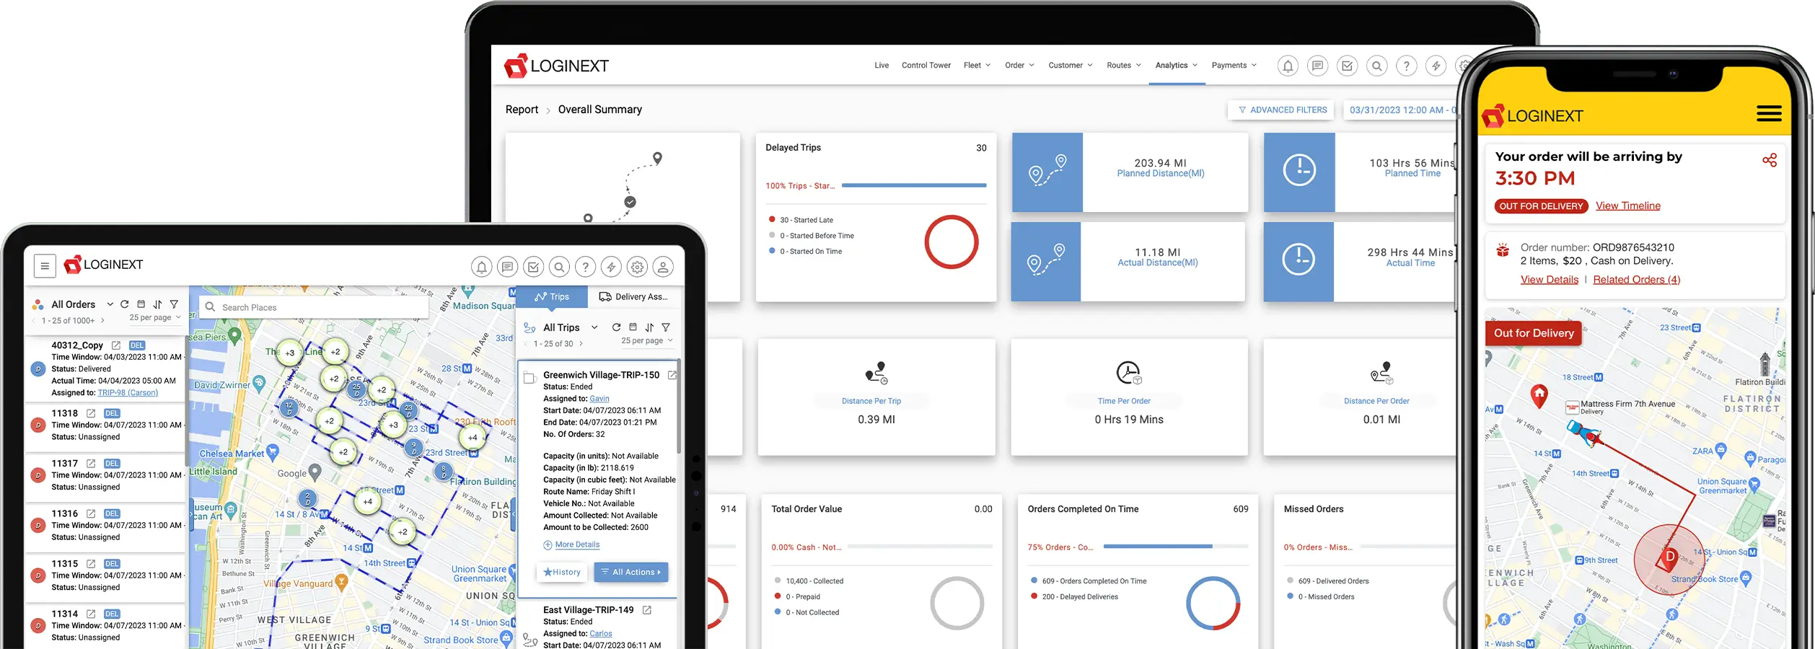1815x649 pixels.
Task: Open the Analytics menu on desktop
Action: (x=1177, y=66)
